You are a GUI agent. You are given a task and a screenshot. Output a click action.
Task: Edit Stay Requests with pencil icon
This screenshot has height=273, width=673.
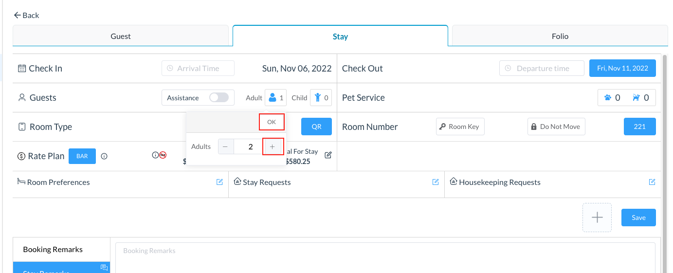(436, 182)
